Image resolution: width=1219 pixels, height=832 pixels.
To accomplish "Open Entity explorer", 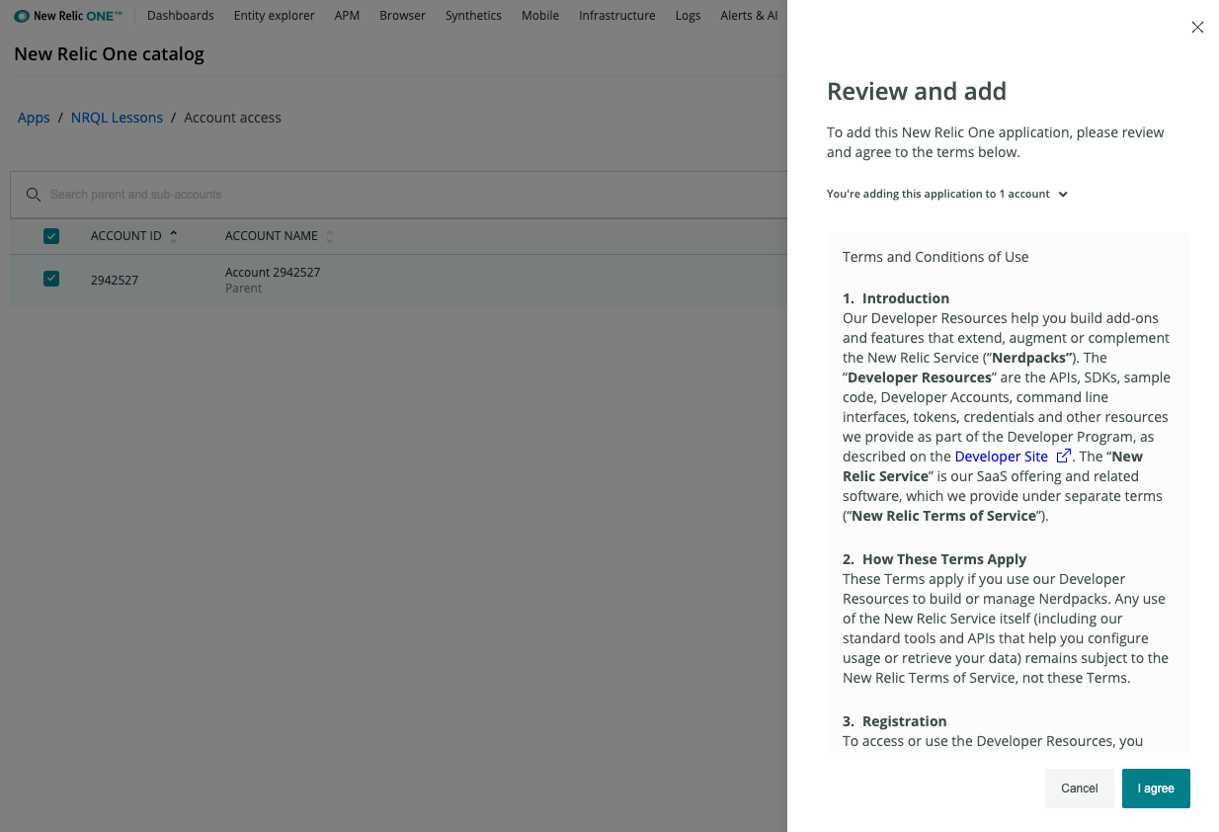I will (x=275, y=16).
